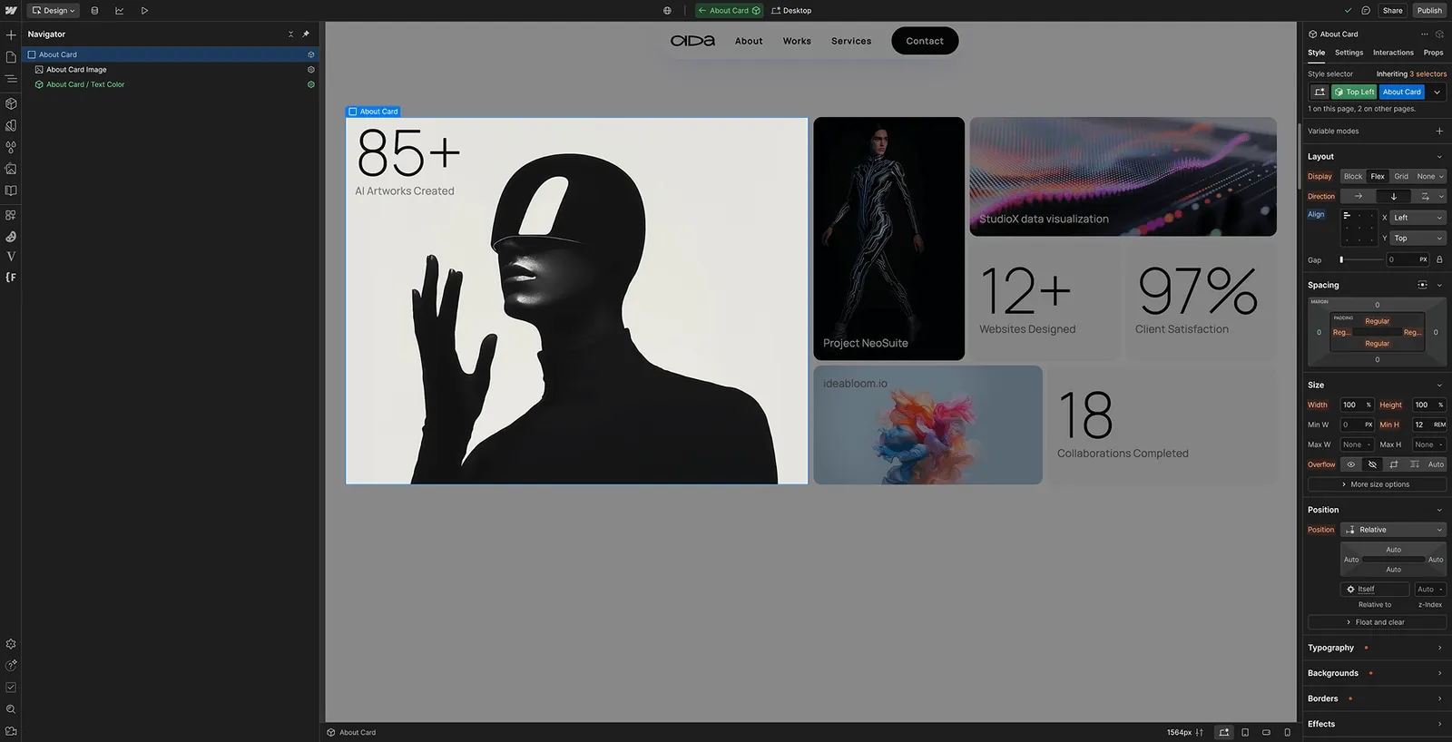This screenshot has width=1452, height=742.
Task: Open the Assets image icon
Action: [11, 169]
